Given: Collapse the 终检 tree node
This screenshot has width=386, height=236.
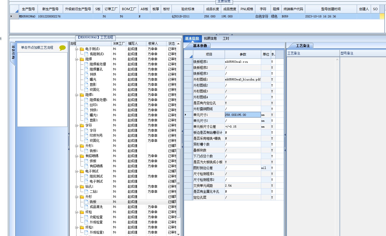Looking at the screenshot, I should 77,212.
